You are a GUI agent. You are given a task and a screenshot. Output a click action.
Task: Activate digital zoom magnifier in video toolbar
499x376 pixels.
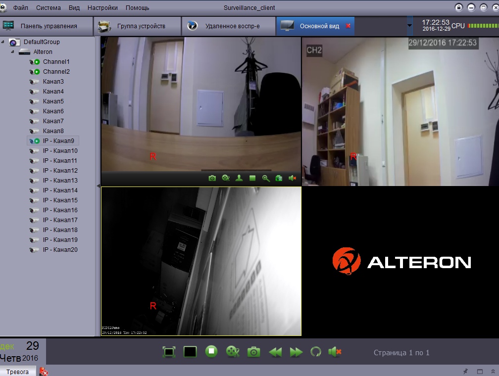[266, 178]
